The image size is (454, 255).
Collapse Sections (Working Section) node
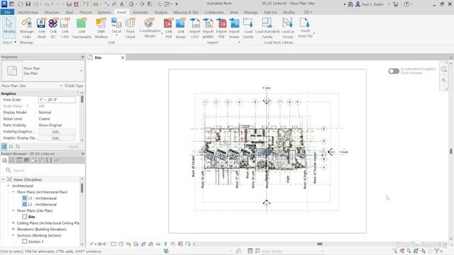click(x=13, y=235)
